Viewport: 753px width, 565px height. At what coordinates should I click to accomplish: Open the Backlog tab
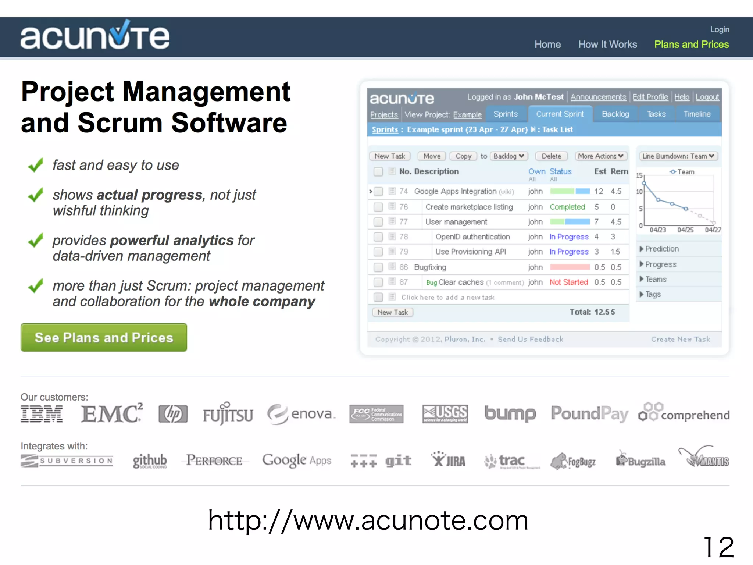(615, 114)
